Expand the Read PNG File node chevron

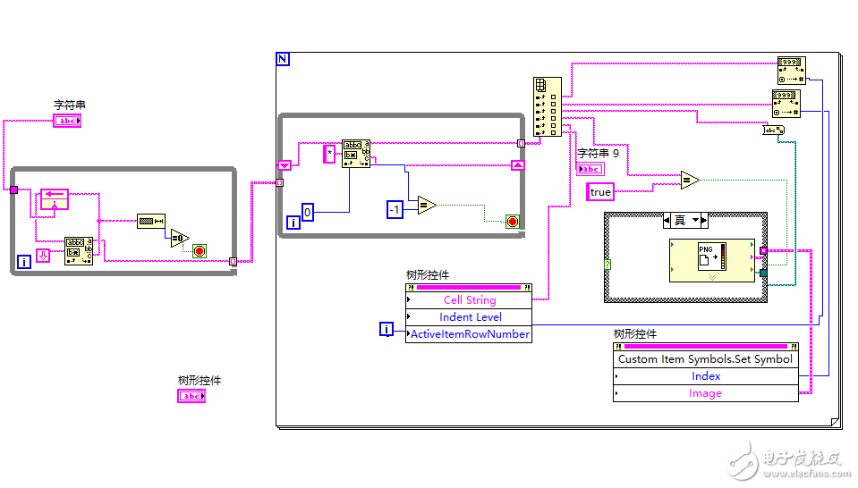click(712, 278)
